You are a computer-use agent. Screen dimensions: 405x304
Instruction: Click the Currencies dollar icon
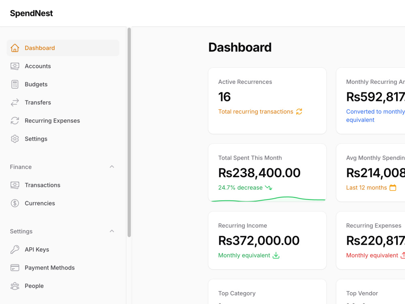pos(15,203)
